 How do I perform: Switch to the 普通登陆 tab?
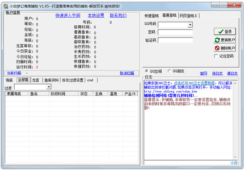tap(169, 15)
